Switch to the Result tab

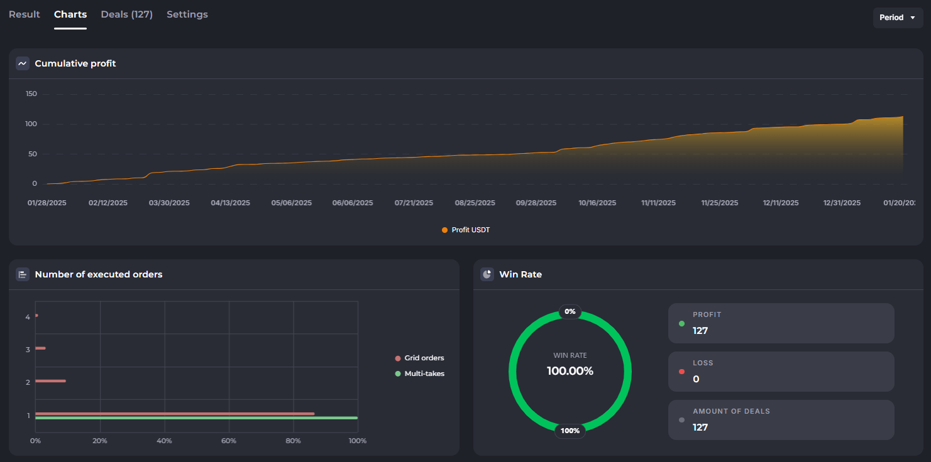click(x=24, y=14)
